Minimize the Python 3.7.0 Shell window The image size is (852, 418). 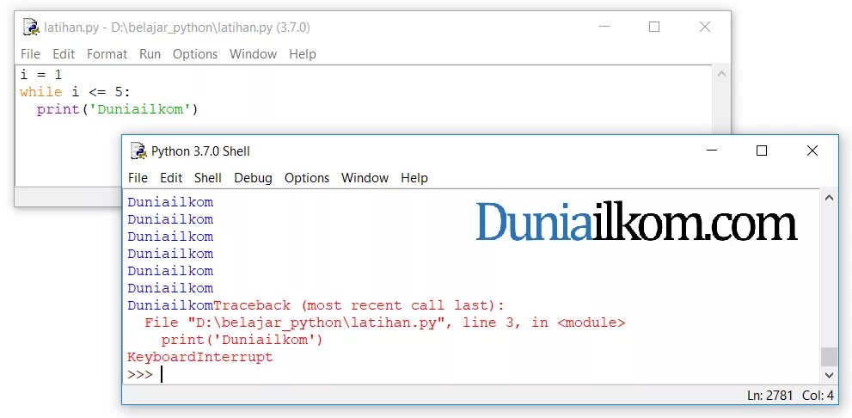point(711,151)
